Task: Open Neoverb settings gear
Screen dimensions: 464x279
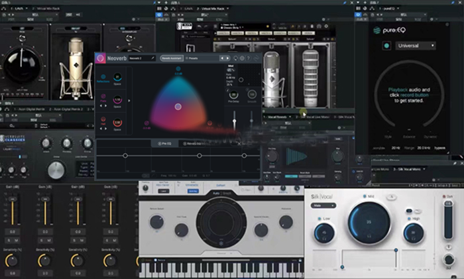Action: 242,58
